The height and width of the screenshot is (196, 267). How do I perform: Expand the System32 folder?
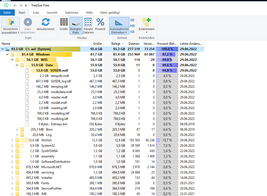click(x=12, y=146)
